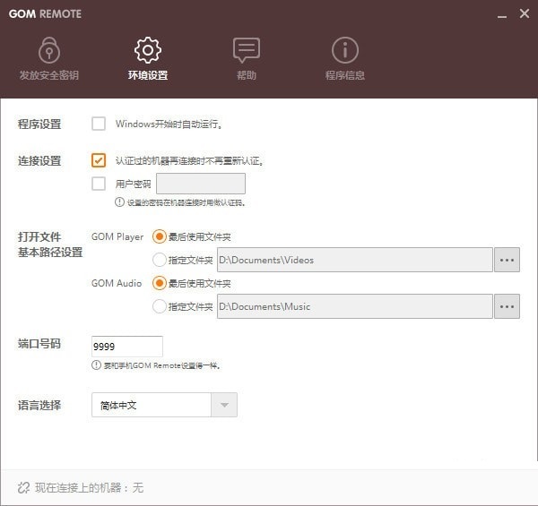
Task: Enable Windows开始时自动运行 checkbox
Action: point(99,124)
